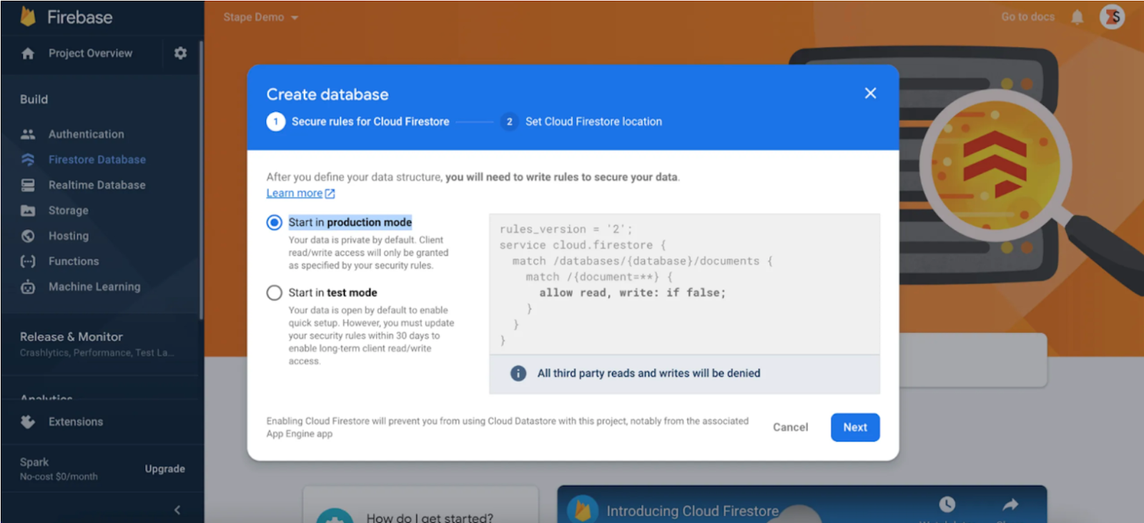Open Project Overview home icon
Screen dimensions: 1144x523
28,54
